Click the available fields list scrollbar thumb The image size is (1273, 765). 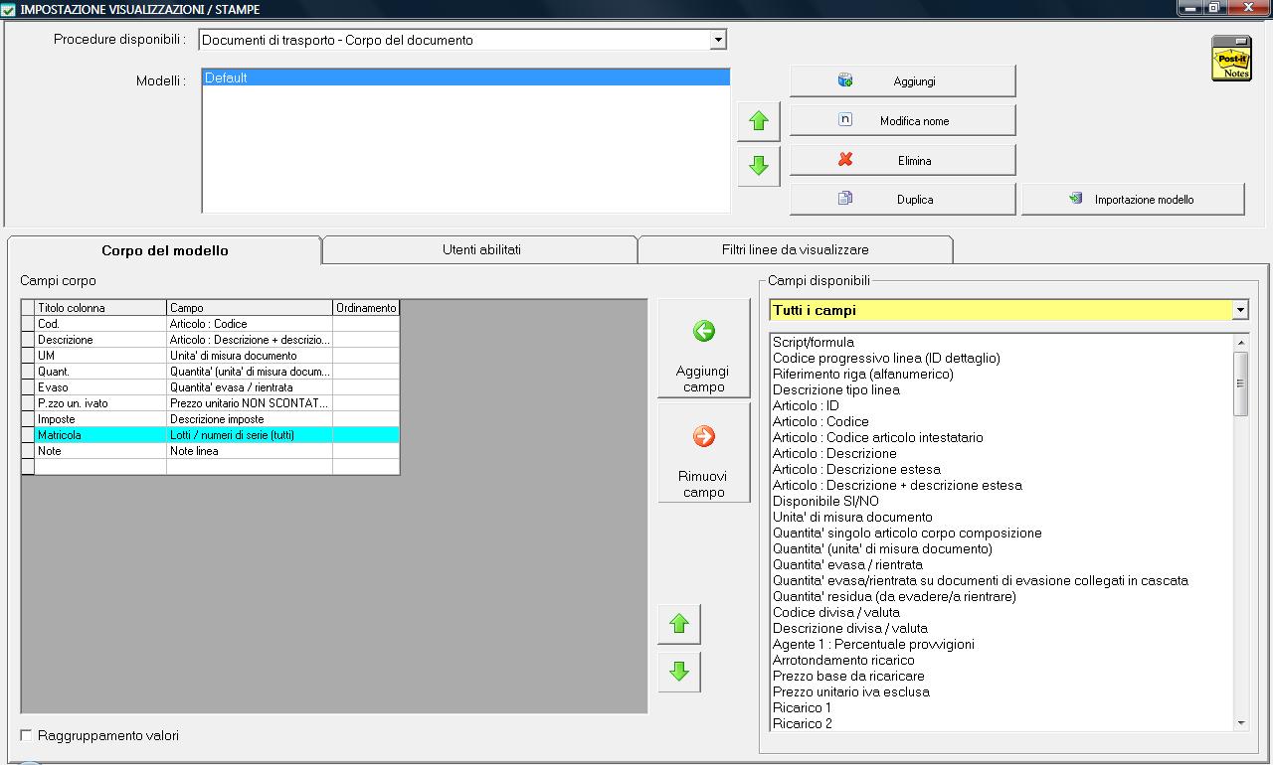click(x=1240, y=383)
